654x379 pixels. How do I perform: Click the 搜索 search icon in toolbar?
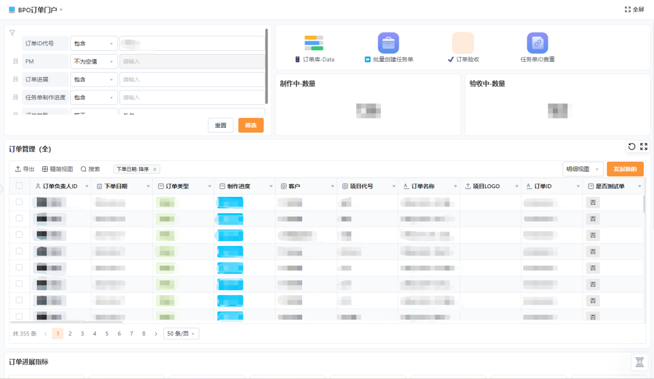[84, 170]
